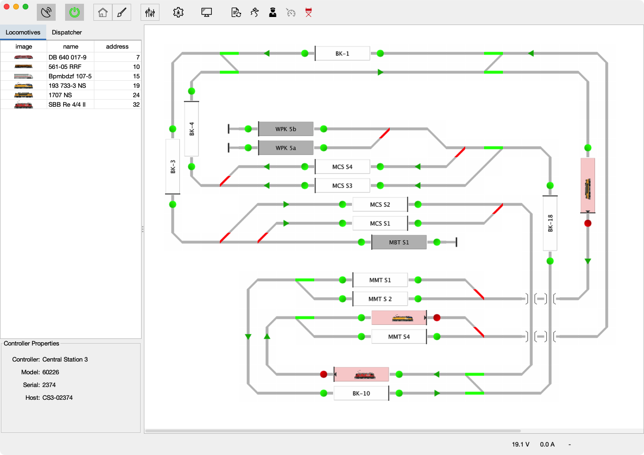The image size is (644, 455).
Task: Toggle the green track power button
Action: 75,12
